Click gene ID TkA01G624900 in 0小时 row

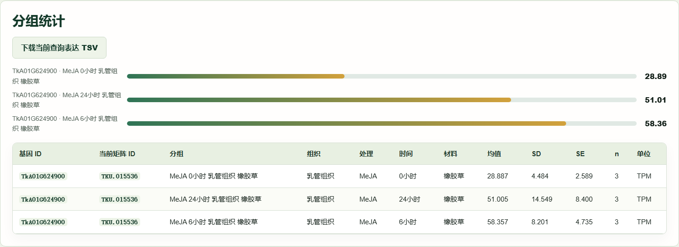43,176
